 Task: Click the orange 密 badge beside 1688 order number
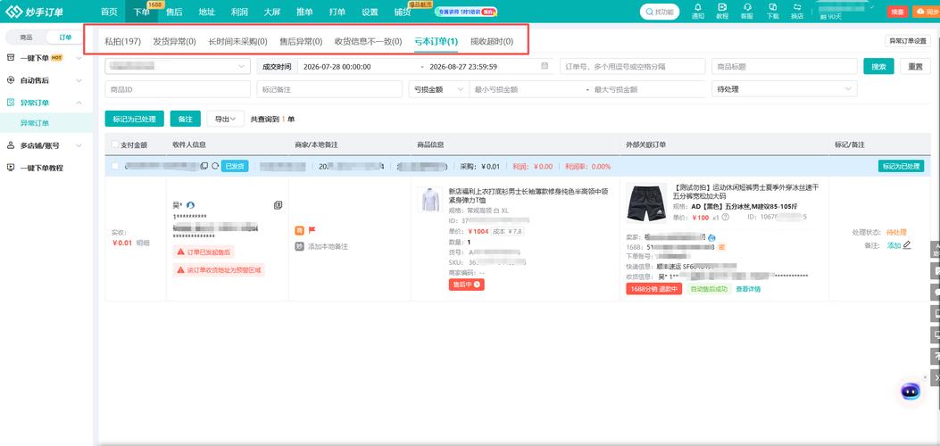(x=722, y=247)
